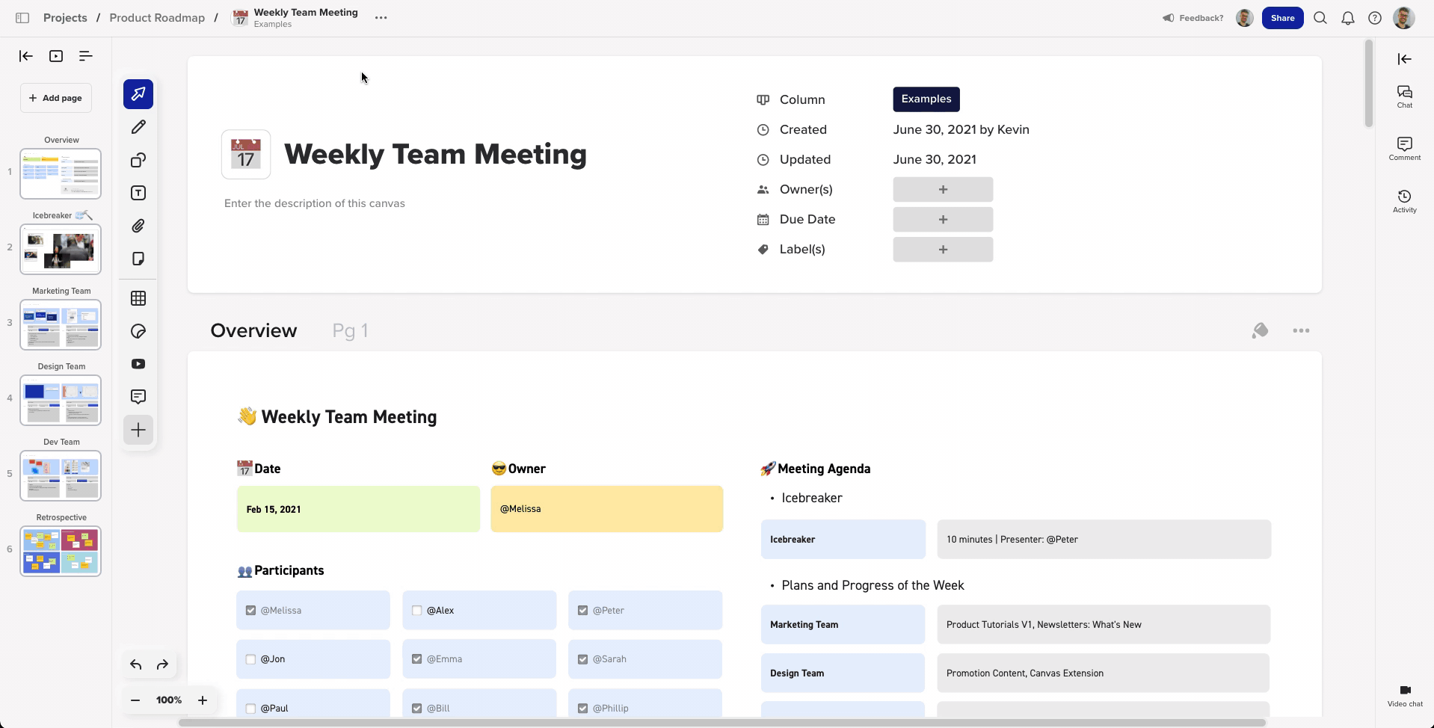Open the Chat tab in sidebar
Viewport: 1434px width, 728px height.
(1404, 96)
